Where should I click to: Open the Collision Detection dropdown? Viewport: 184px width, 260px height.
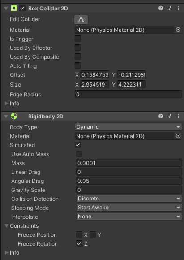[x=129, y=199]
